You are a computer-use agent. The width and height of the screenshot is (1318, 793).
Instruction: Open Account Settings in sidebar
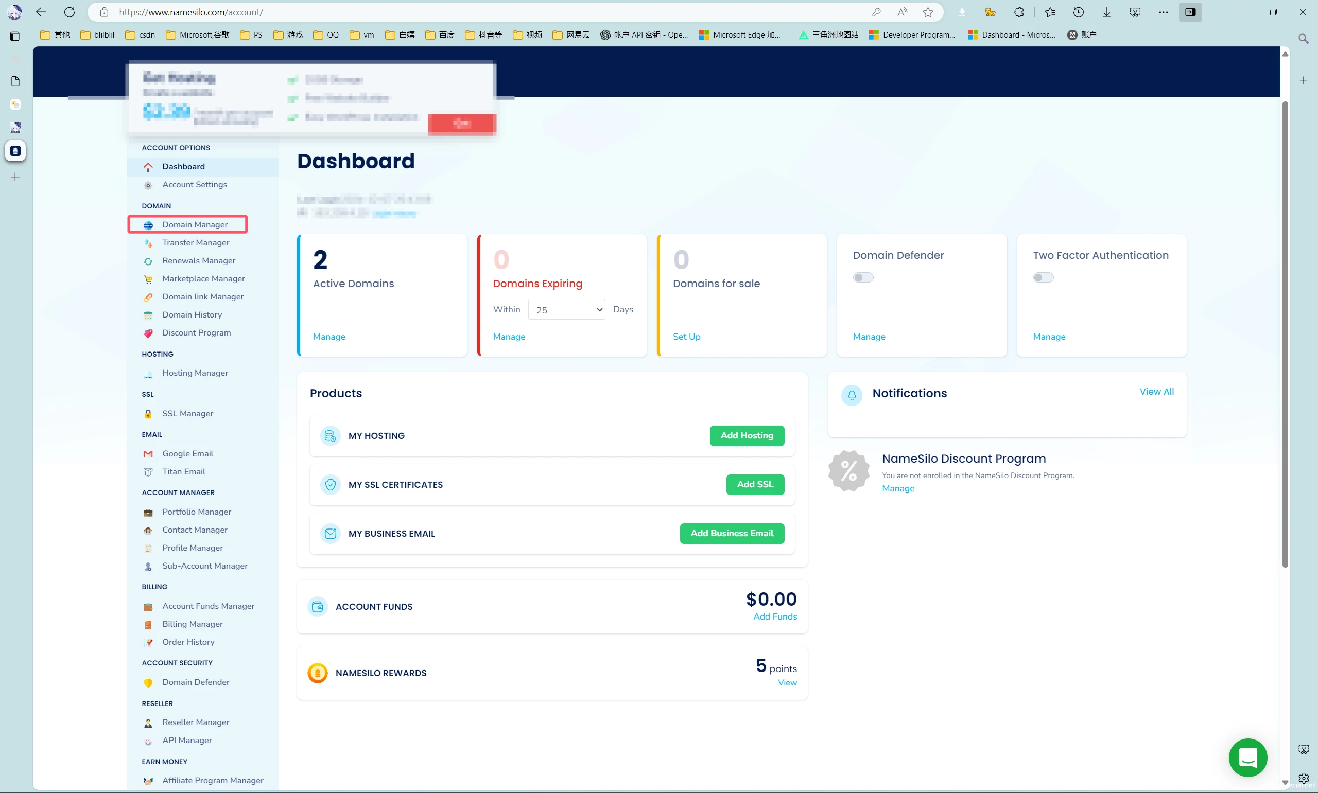click(194, 184)
